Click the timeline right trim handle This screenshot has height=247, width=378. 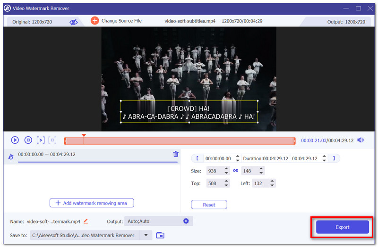point(294,140)
